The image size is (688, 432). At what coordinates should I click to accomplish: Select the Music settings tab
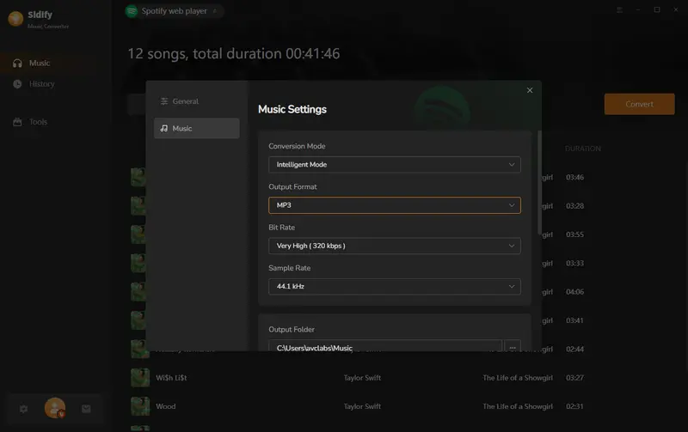click(196, 128)
